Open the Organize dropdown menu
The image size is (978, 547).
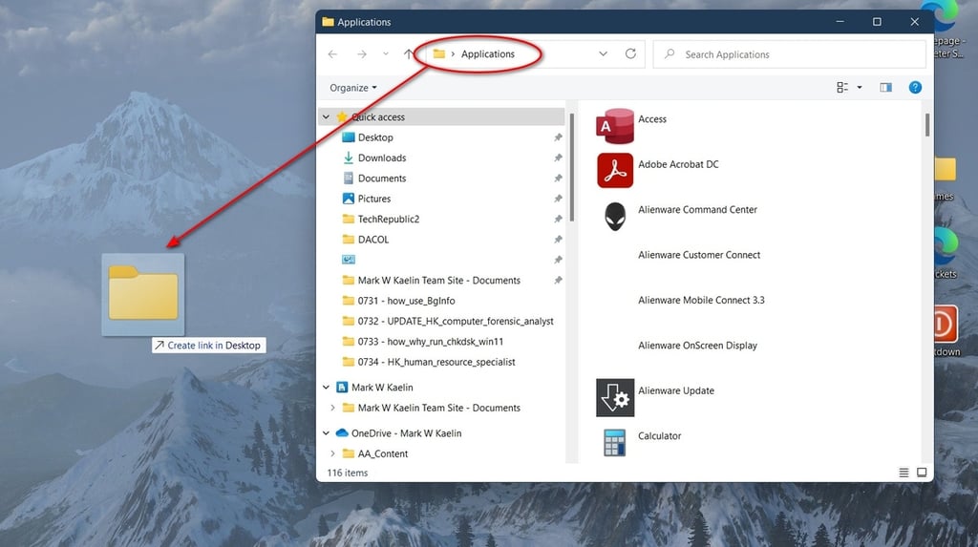(x=353, y=88)
